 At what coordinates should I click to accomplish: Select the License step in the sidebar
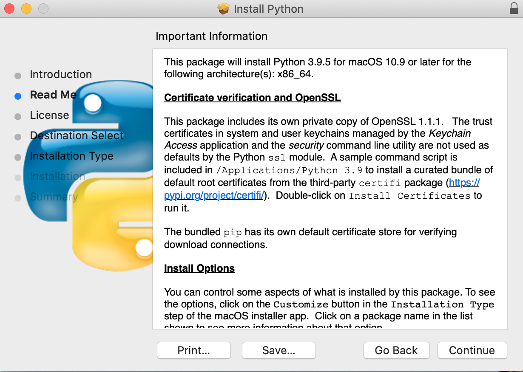point(49,116)
